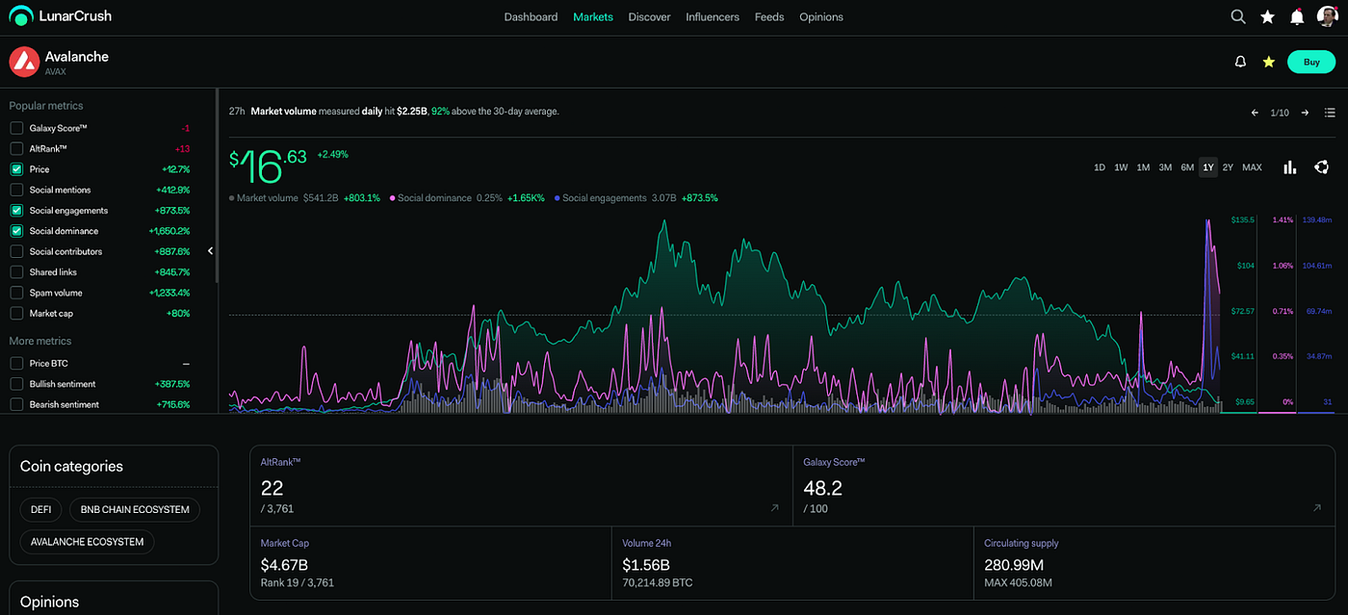Select 1M chart timeframe
The width and height of the screenshot is (1348, 615).
1143,167
